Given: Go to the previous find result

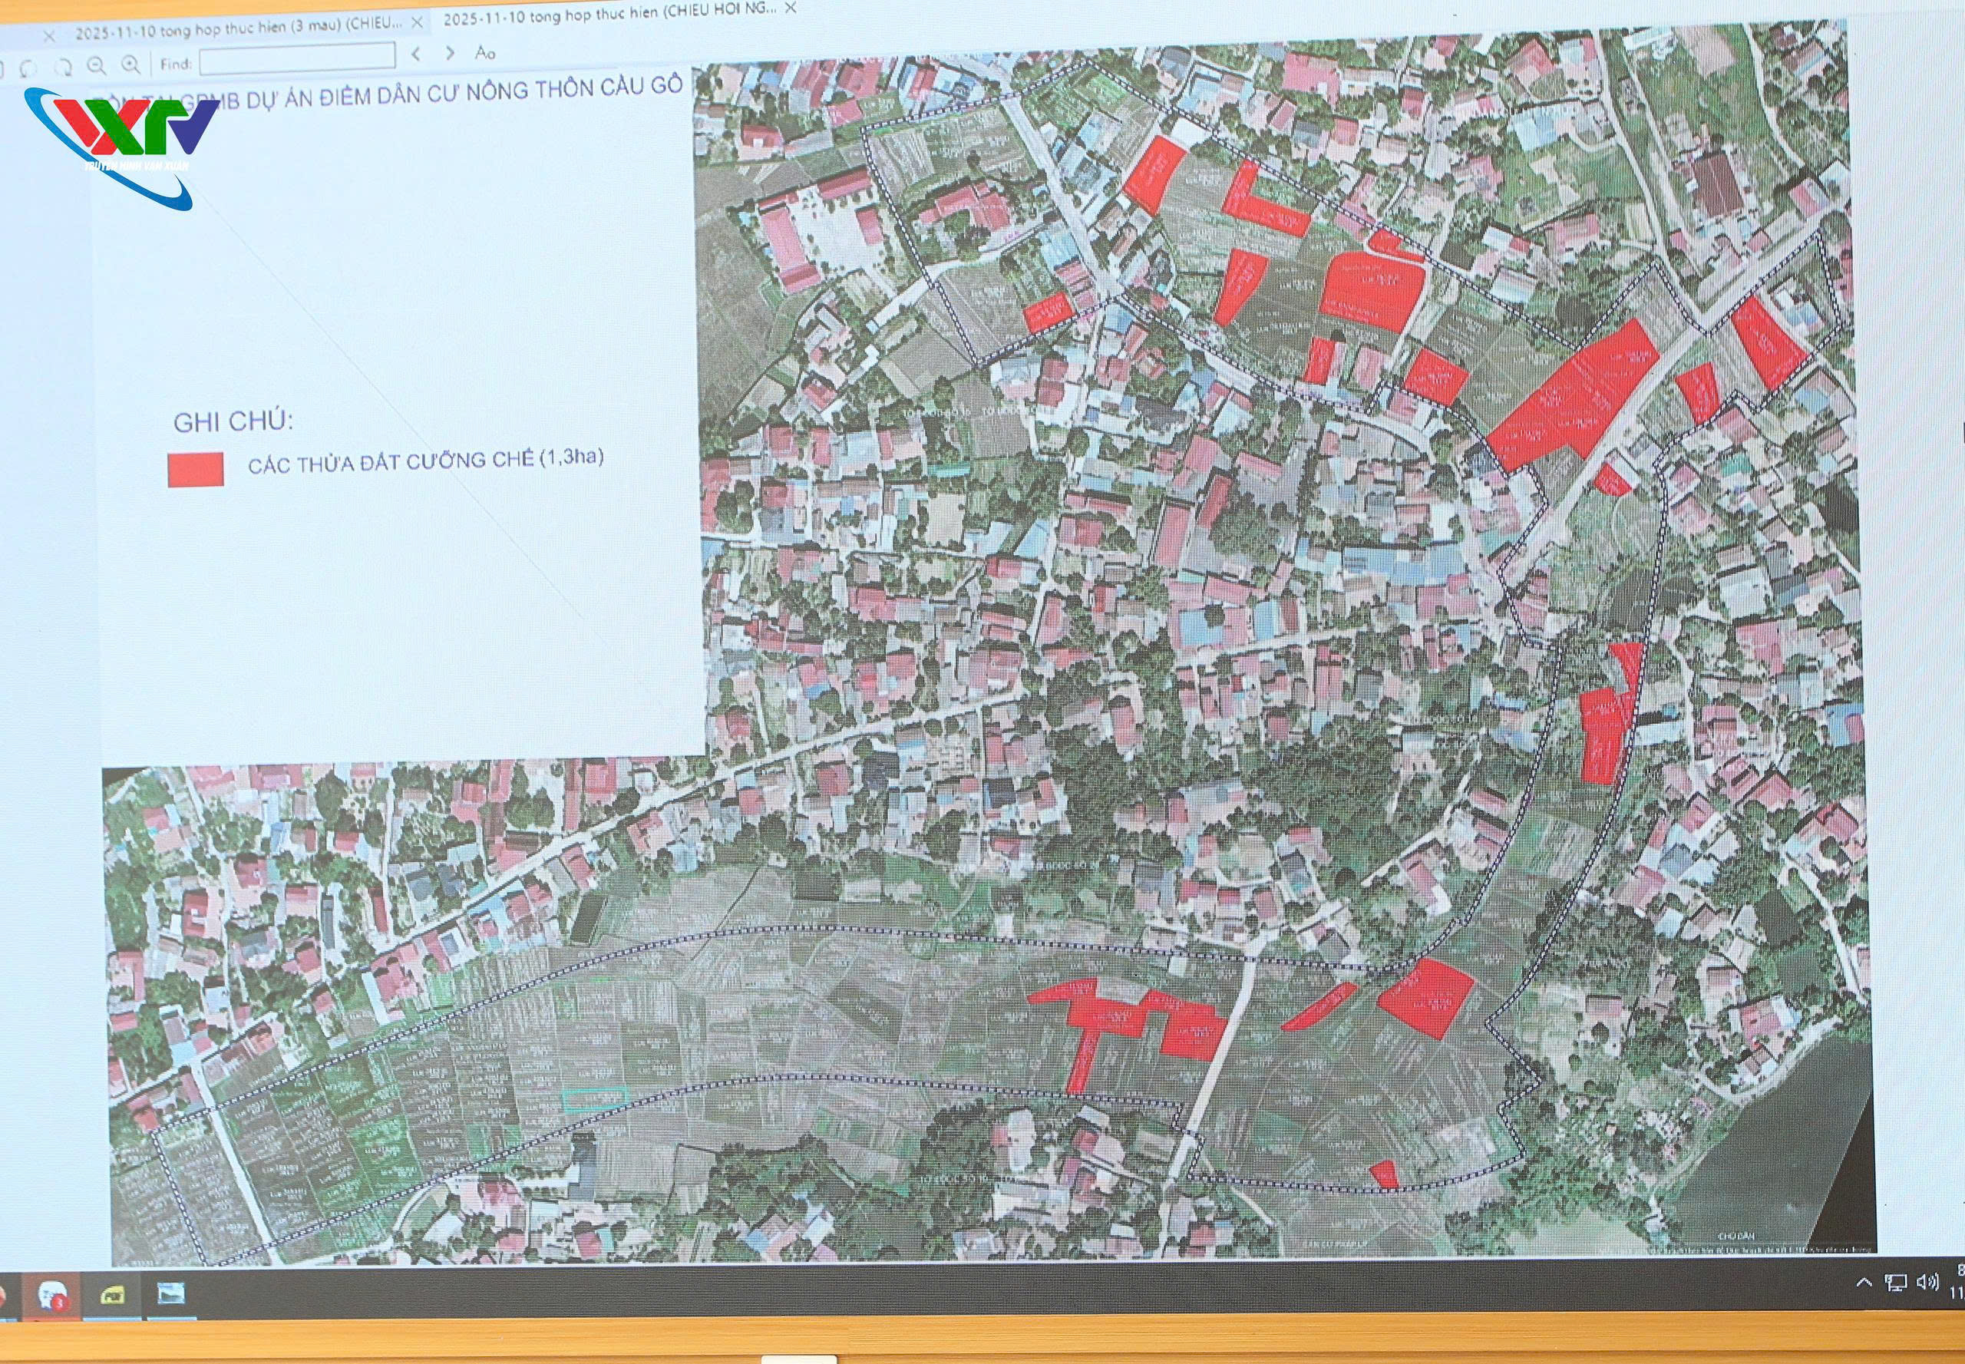Looking at the screenshot, I should point(416,54).
